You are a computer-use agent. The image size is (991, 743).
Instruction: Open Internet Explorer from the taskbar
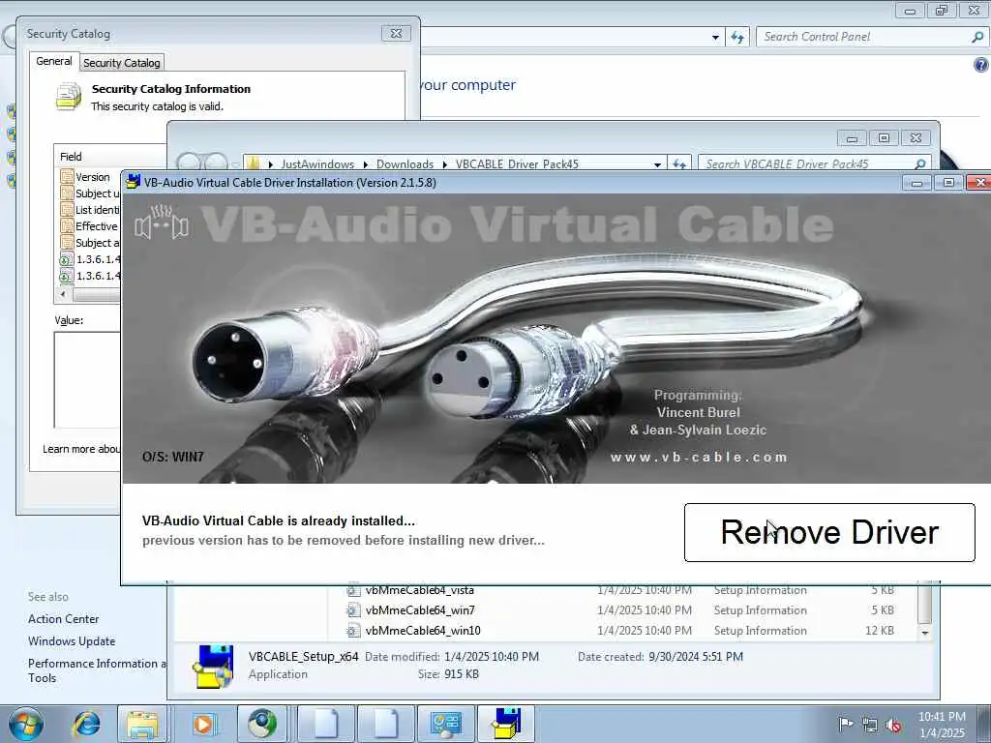pyautogui.click(x=86, y=724)
